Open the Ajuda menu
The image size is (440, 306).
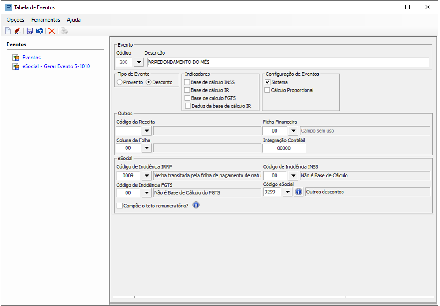click(x=74, y=20)
